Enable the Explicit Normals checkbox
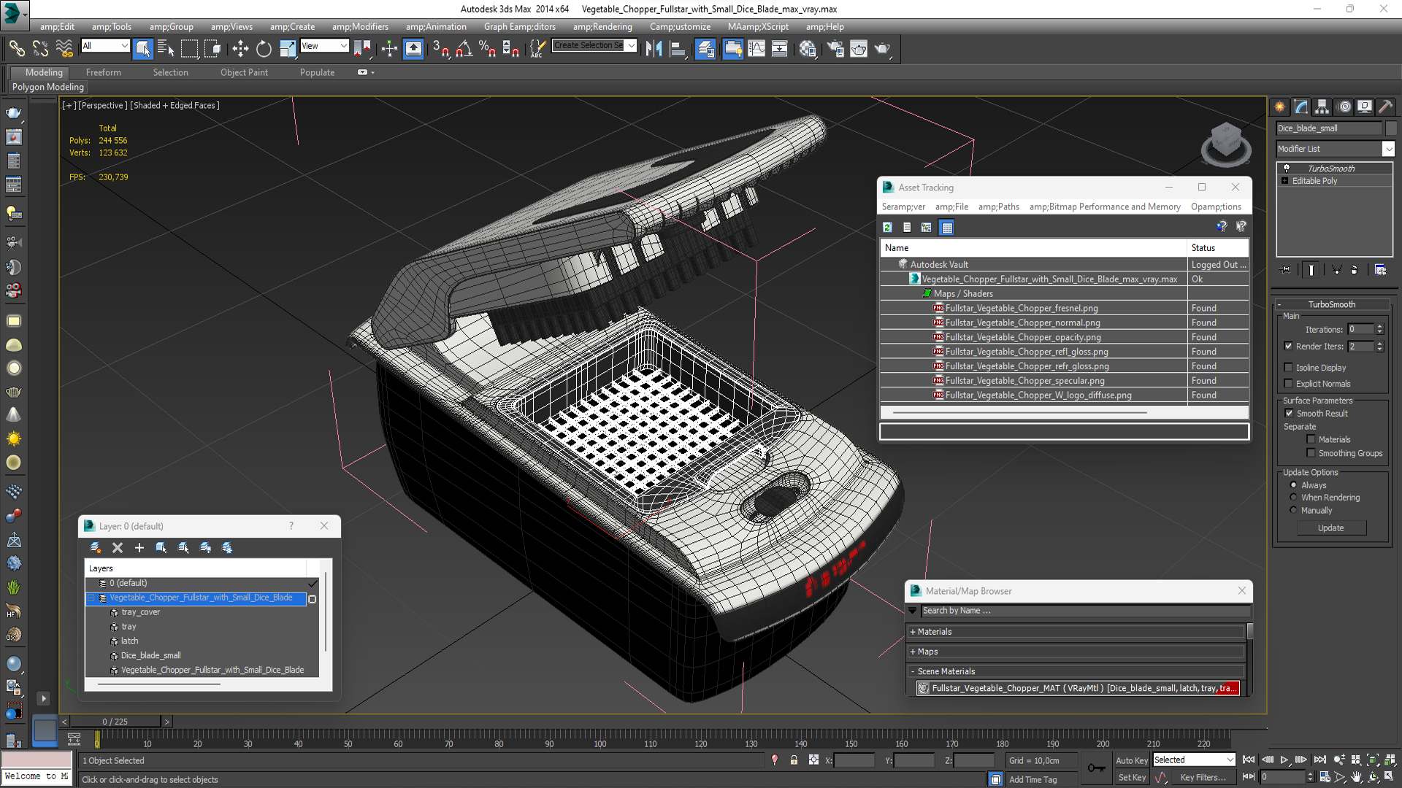The height and width of the screenshot is (788, 1402). tap(1289, 384)
